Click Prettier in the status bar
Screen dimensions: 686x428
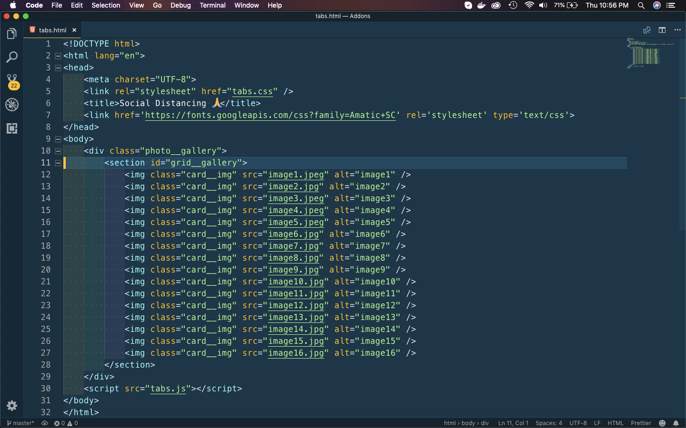click(641, 423)
